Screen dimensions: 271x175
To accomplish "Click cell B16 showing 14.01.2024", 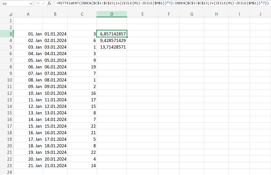I will click(55, 119).
